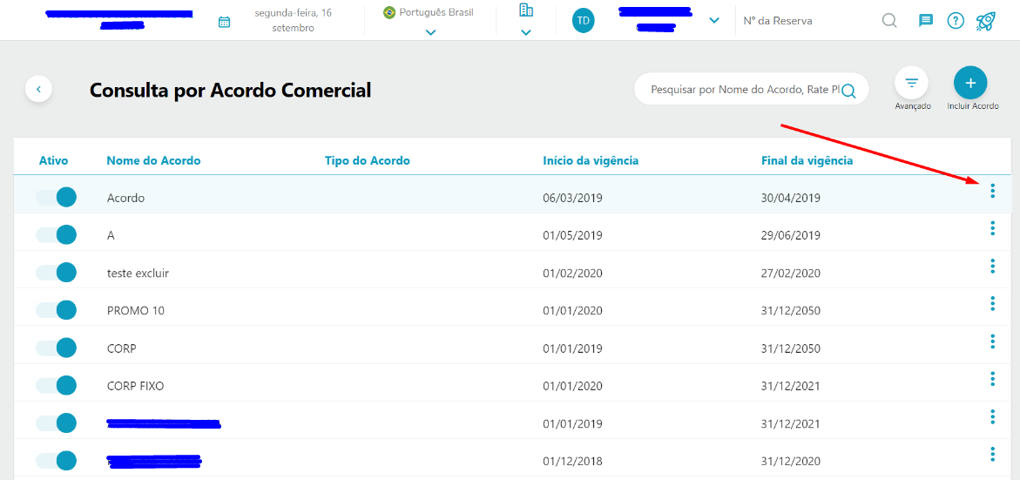Open the three-dot menu for Acordo row

click(x=992, y=191)
